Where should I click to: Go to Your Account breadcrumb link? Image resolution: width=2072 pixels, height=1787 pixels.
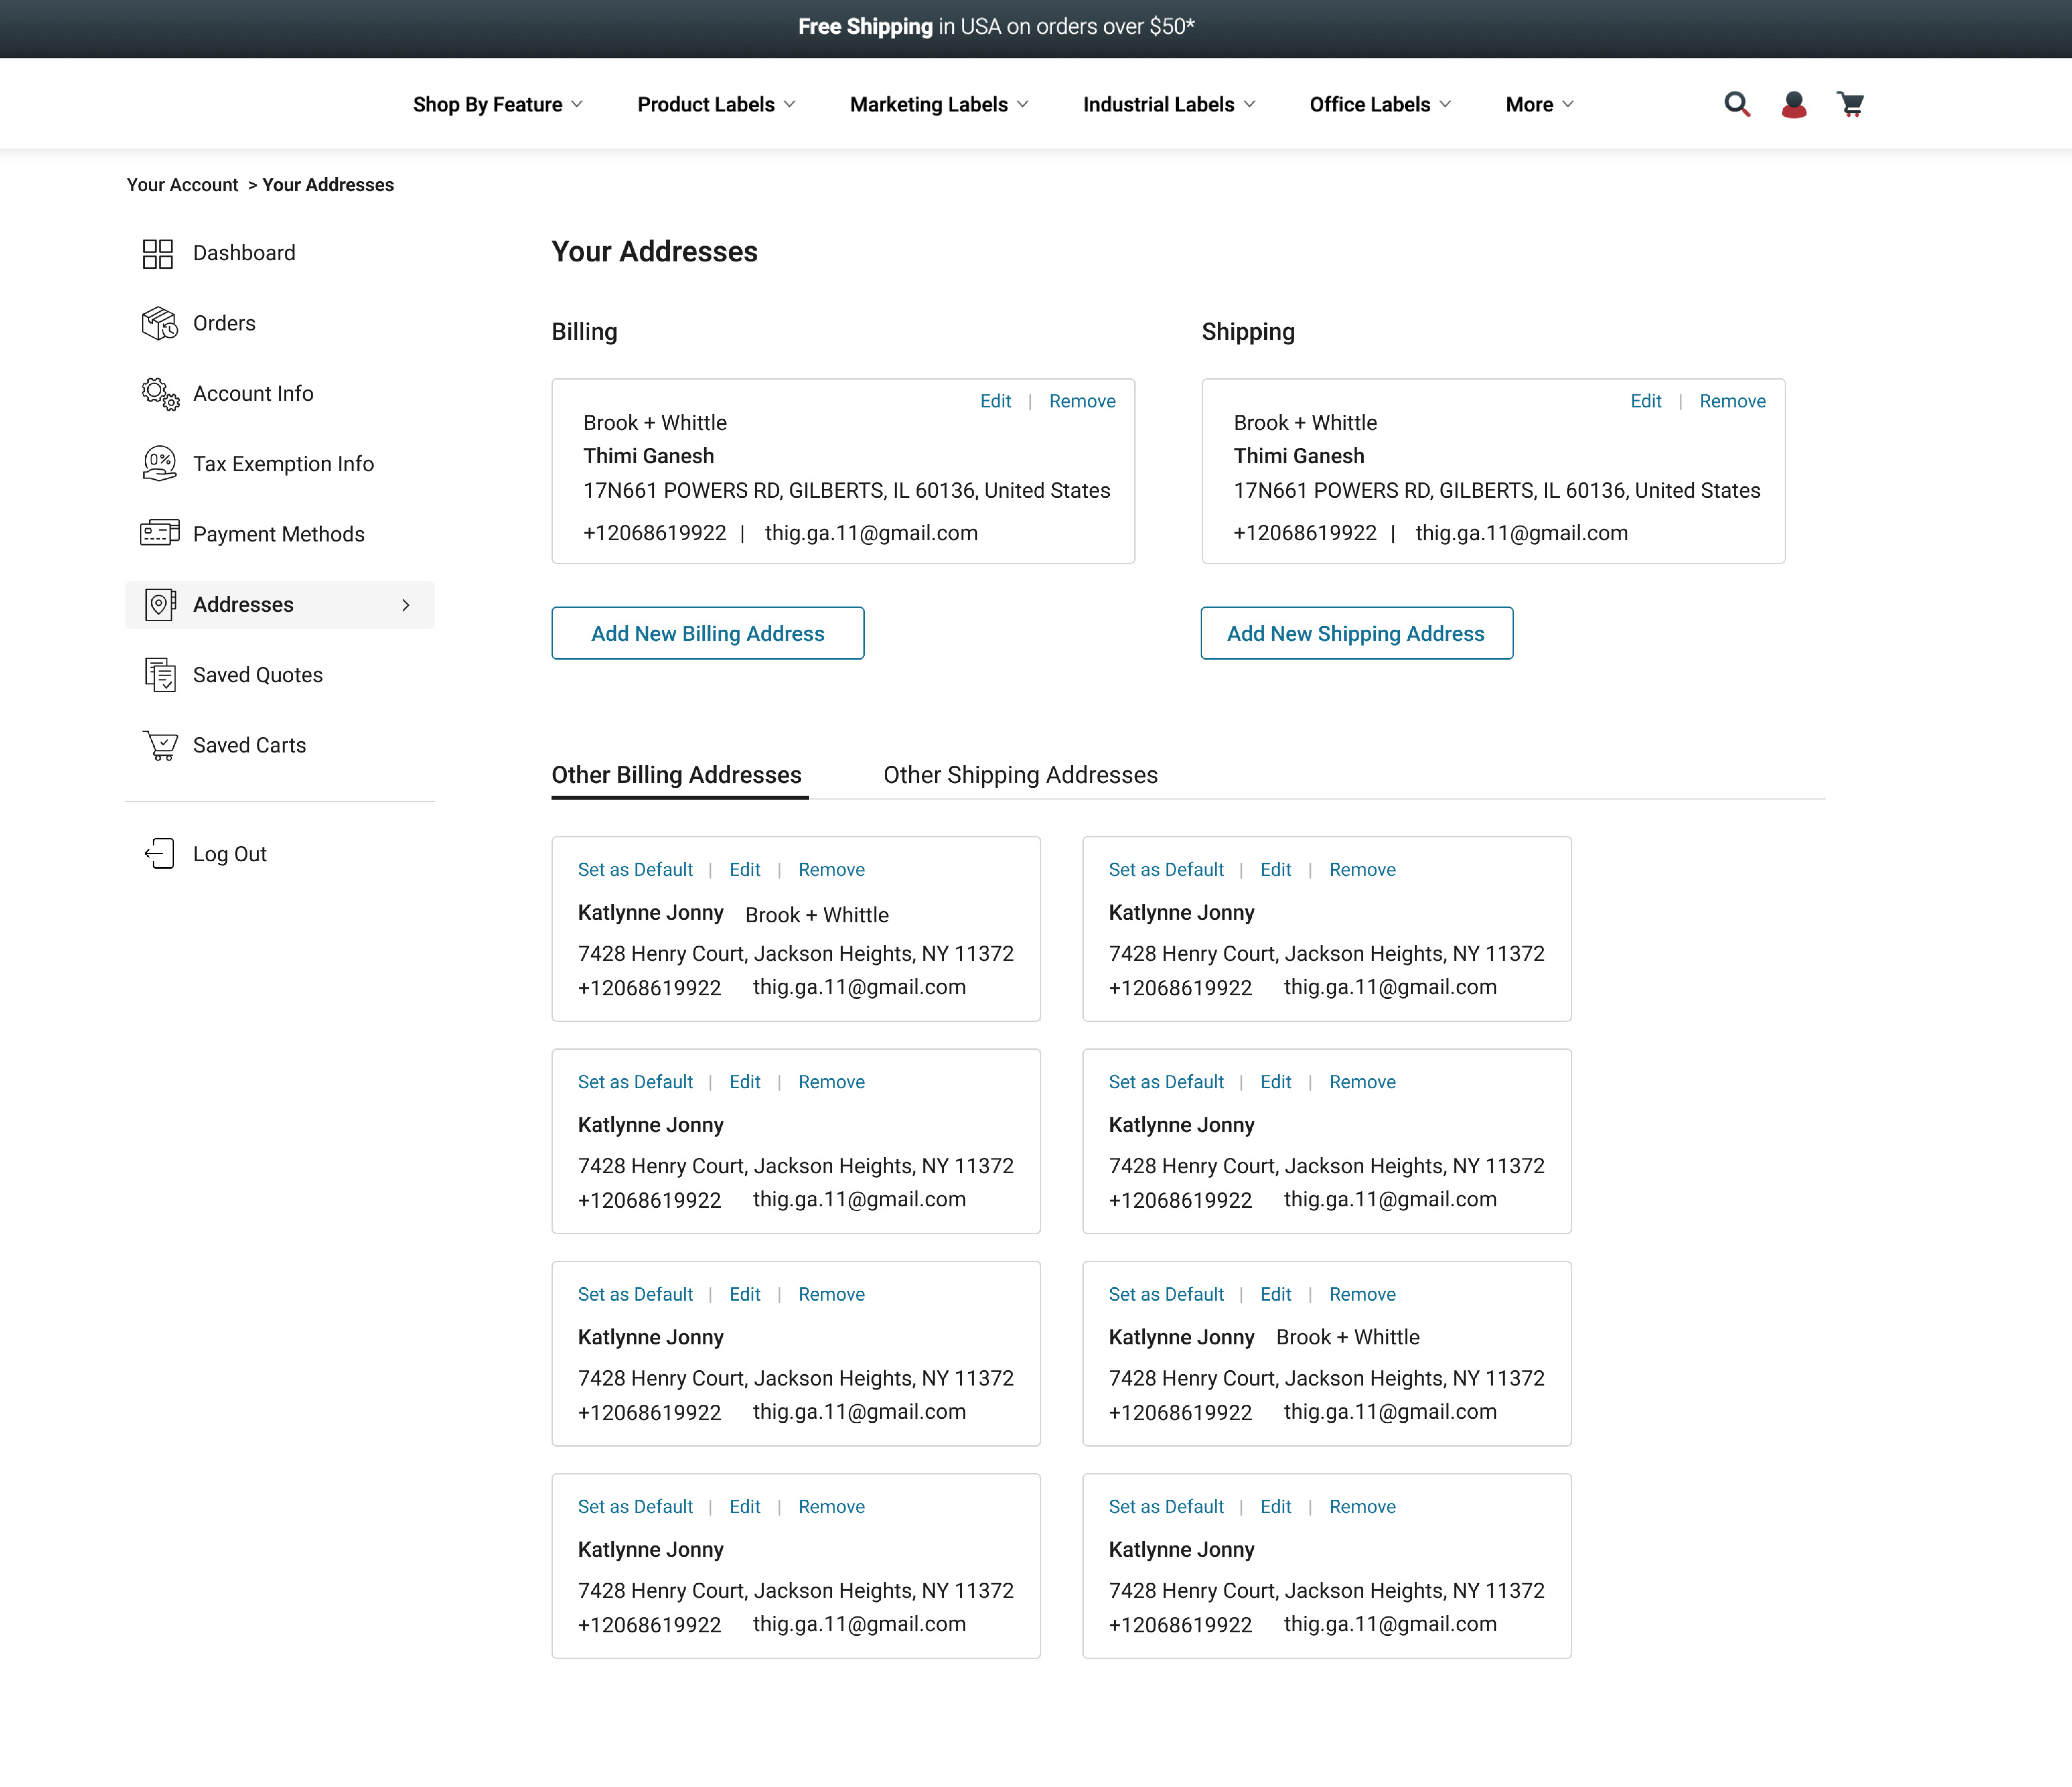(x=182, y=185)
